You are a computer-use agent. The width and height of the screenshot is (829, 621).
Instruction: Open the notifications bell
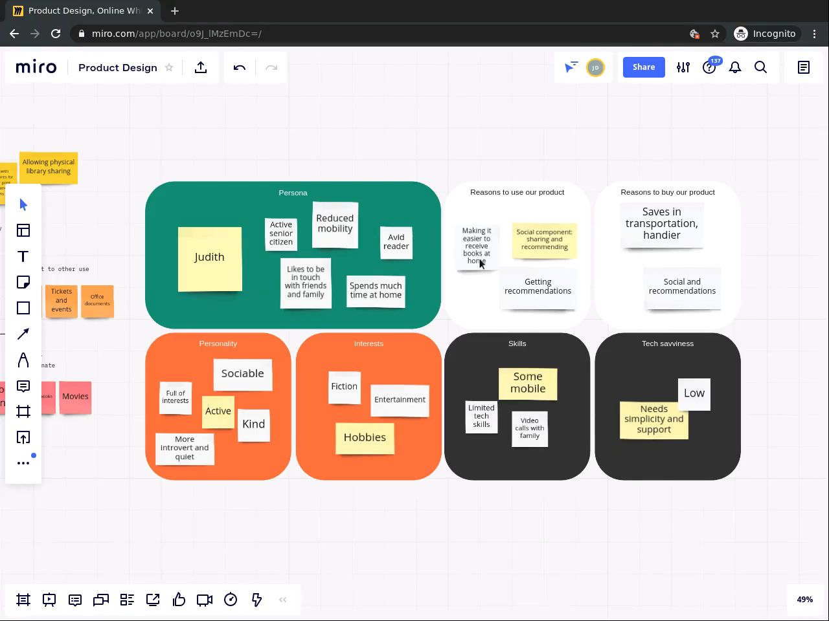coord(735,67)
